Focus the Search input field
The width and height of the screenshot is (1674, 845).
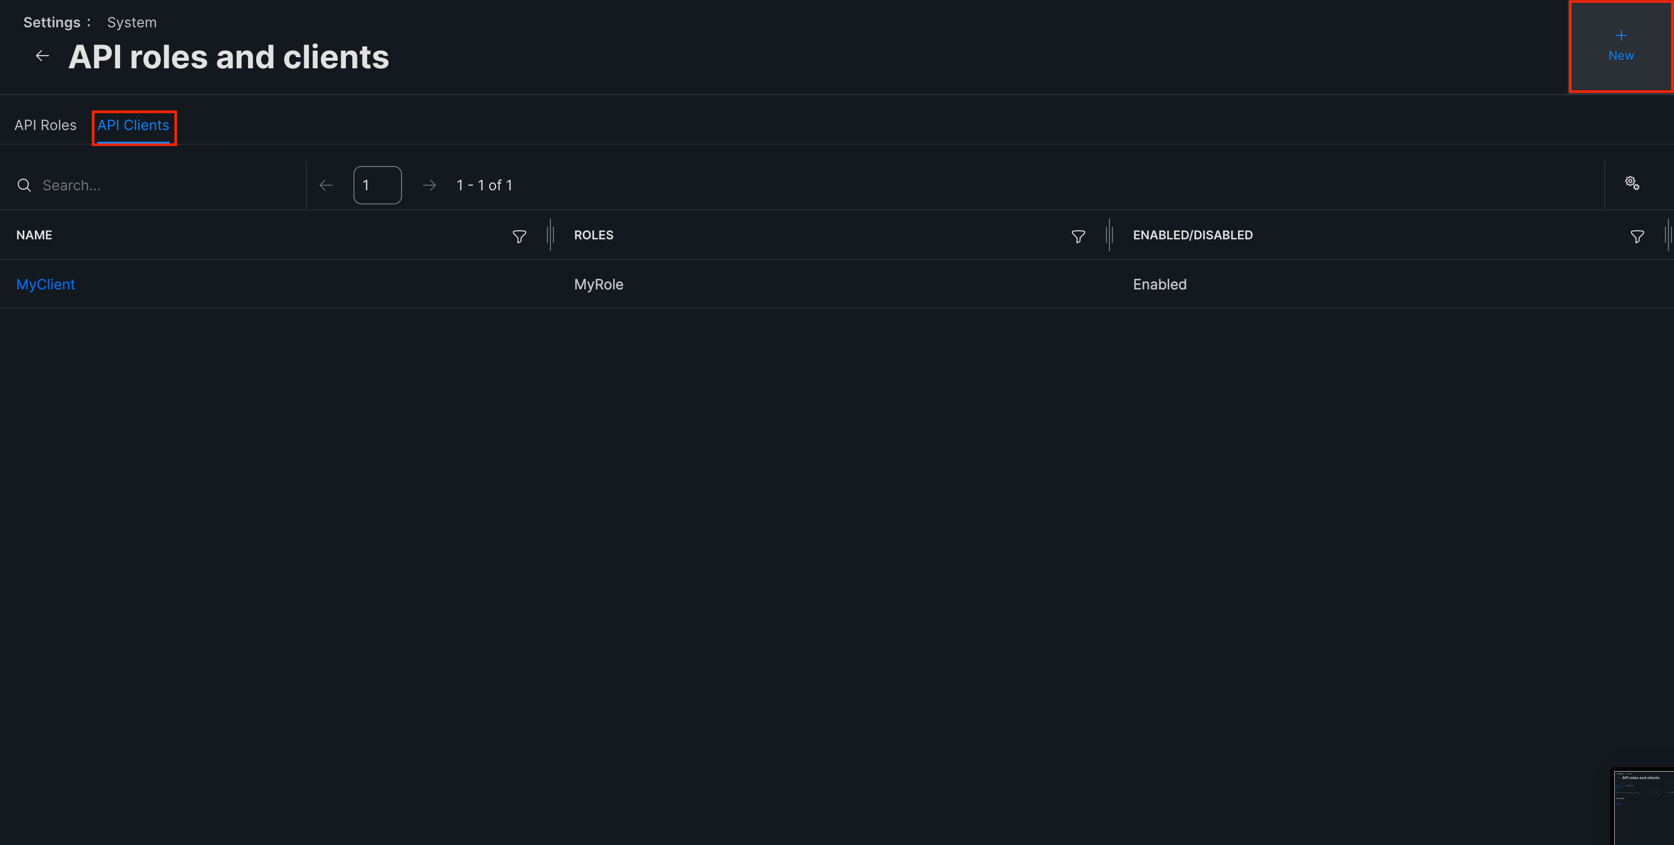(x=163, y=186)
